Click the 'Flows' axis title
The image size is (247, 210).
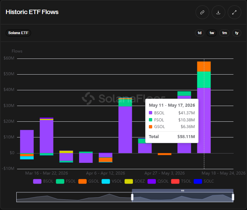(17, 51)
